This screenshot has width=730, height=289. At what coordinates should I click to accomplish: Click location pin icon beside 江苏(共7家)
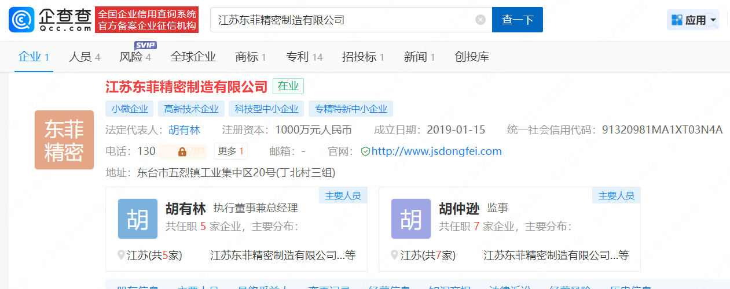coord(395,255)
